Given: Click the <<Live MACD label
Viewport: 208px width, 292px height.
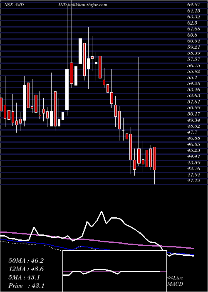Looking at the screenshot, I should tap(175, 281).
